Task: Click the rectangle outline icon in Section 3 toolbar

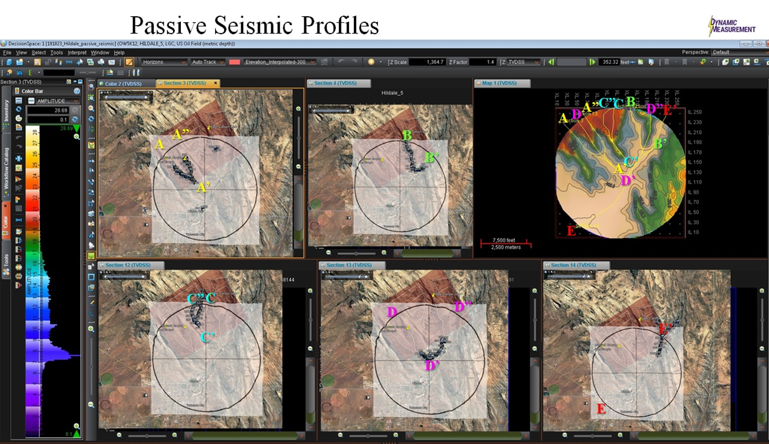Action: (x=91, y=277)
